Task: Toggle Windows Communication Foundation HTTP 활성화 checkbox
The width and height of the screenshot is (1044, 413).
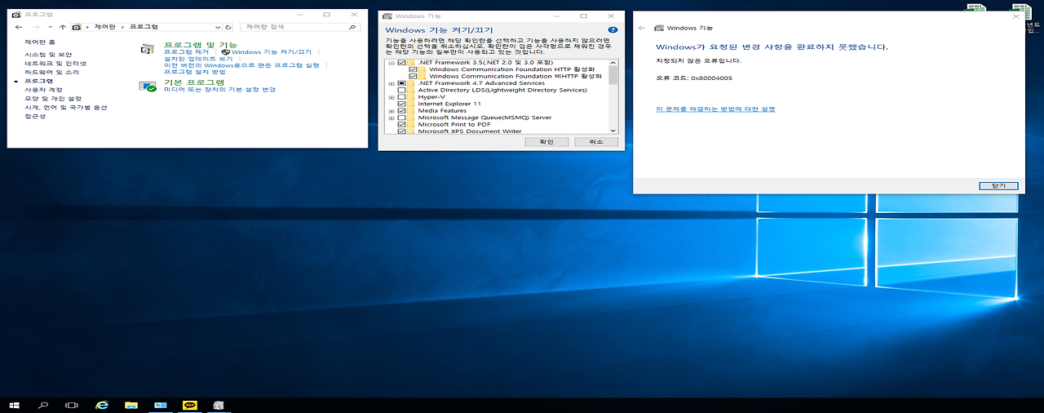Action: [x=413, y=69]
